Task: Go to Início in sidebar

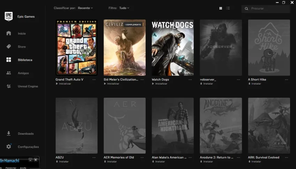Action: [x=22, y=33]
